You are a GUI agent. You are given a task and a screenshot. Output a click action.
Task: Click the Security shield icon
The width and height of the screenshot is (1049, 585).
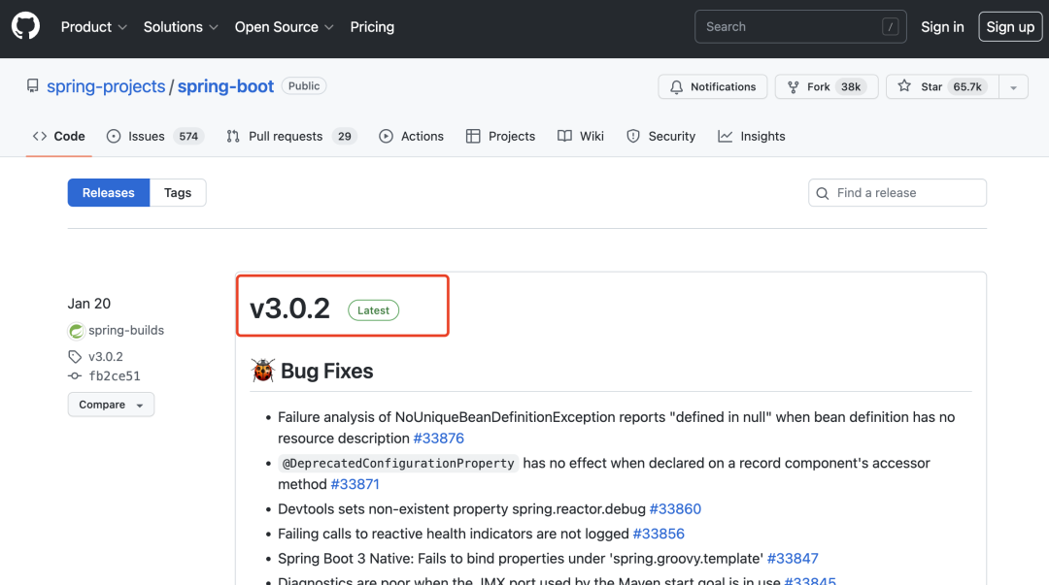(633, 137)
